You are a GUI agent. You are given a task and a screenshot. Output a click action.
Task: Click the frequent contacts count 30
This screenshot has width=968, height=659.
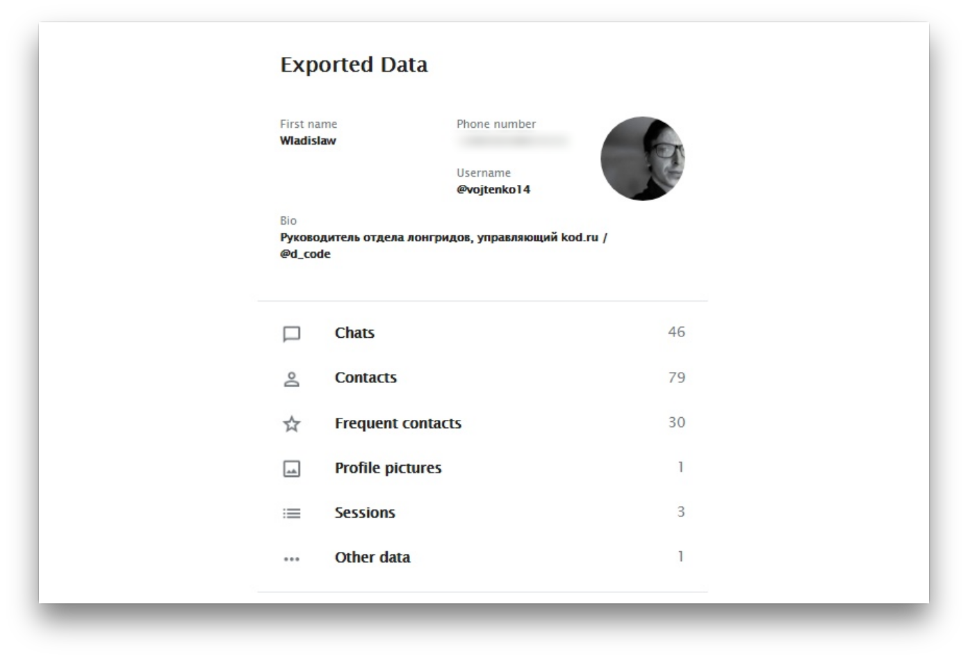pyautogui.click(x=677, y=422)
